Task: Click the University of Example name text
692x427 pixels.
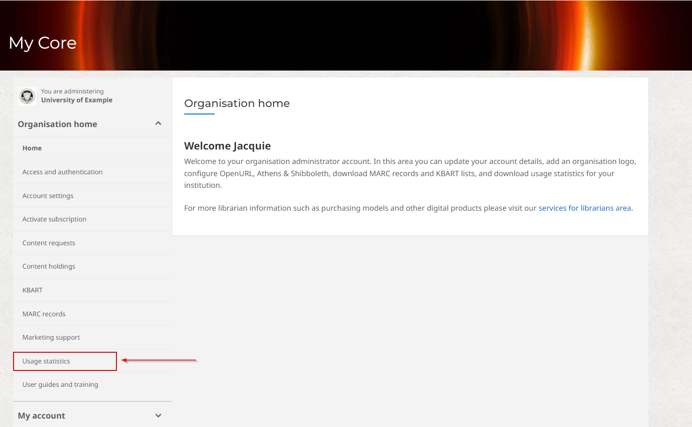Action: pyautogui.click(x=77, y=100)
